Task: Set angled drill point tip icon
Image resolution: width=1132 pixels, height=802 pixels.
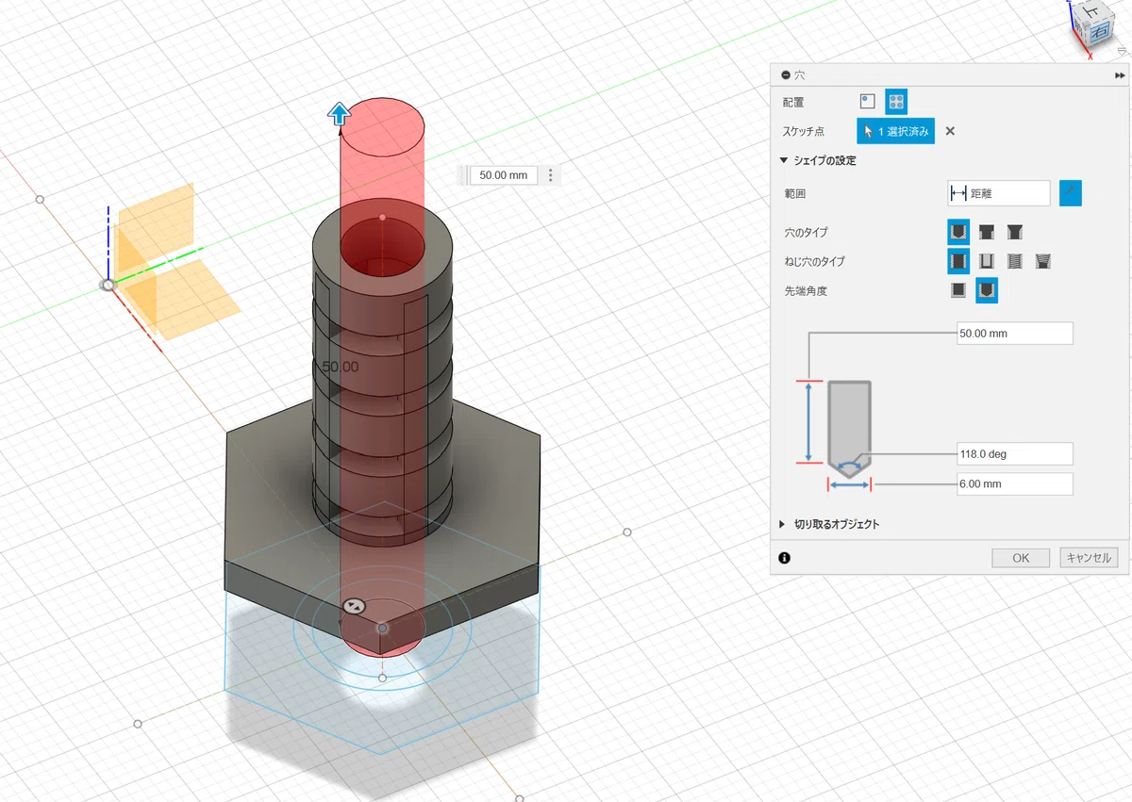Action: click(987, 291)
